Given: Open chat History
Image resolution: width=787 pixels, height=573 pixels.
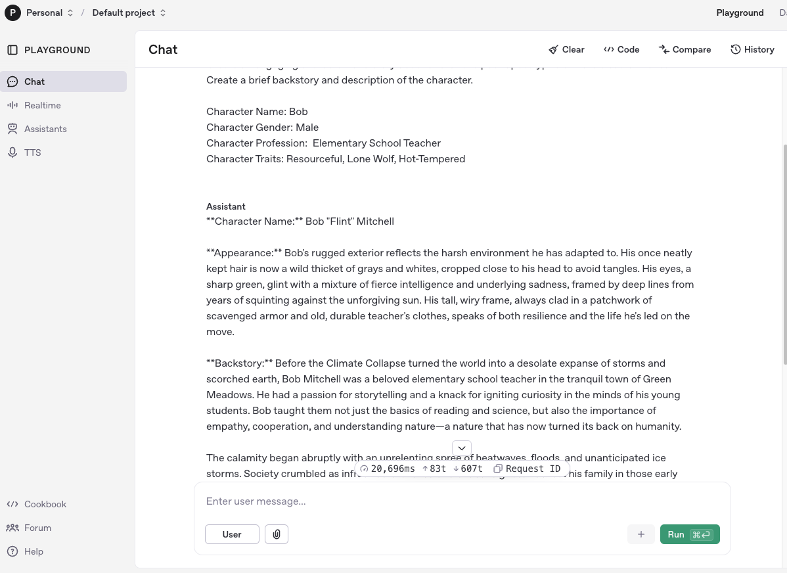Looking at the screenshot, I should pos(752,49).
